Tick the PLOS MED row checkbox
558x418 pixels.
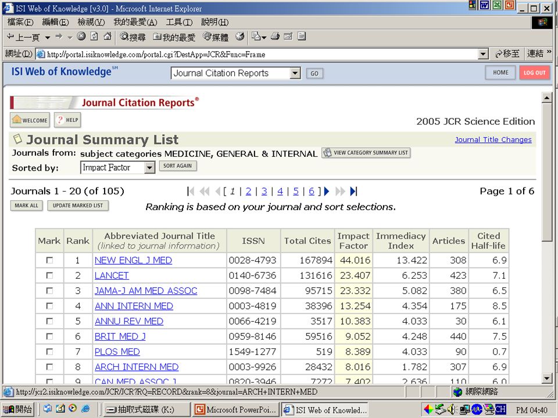[49, 352]
